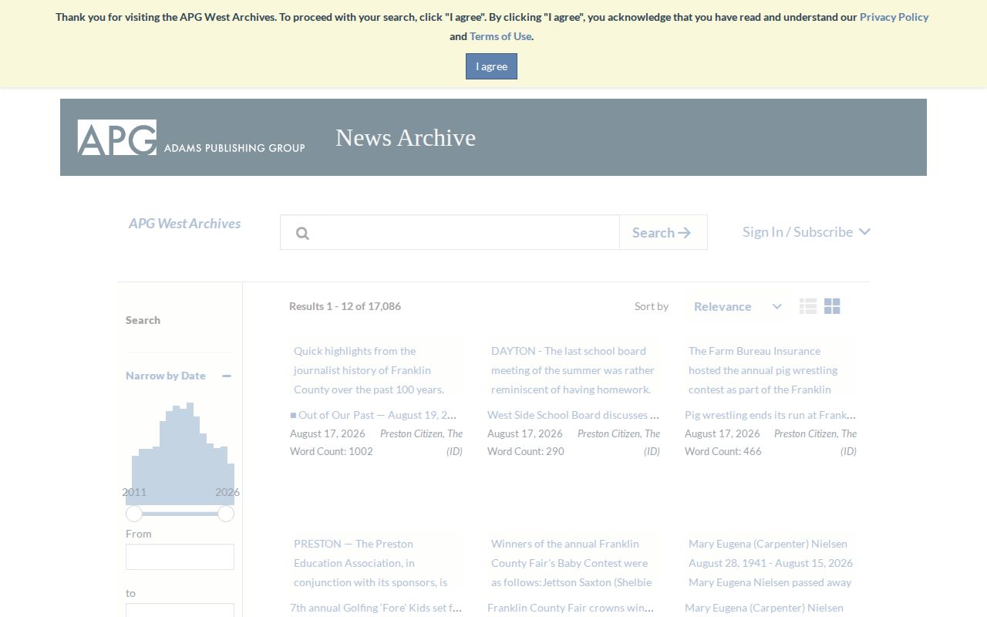Image resolution: width=987 pixels, height=617 pixels.
Task: Expand the Sign In / Subscribe menu
Action: 807,232
